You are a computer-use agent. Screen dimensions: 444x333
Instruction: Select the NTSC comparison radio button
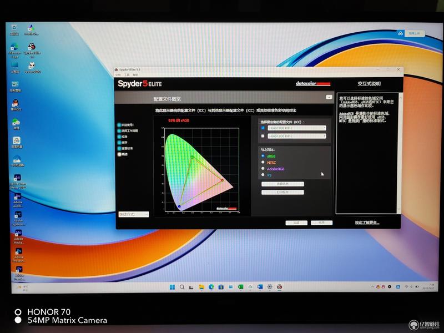pos(263,162)
